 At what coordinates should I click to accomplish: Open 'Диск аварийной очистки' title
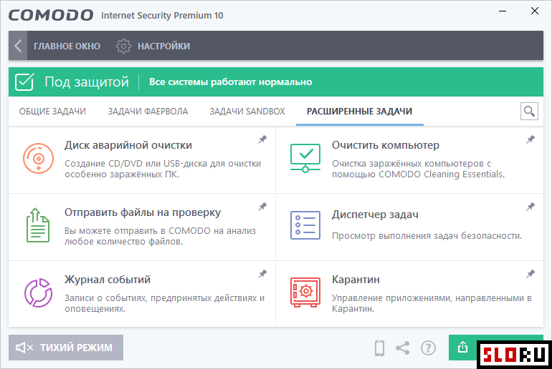[x=128, y=145]
